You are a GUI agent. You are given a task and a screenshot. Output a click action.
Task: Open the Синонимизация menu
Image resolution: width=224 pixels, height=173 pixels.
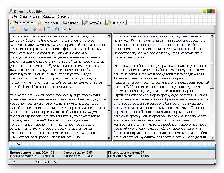pyautogui.click(x=30, y=17)
